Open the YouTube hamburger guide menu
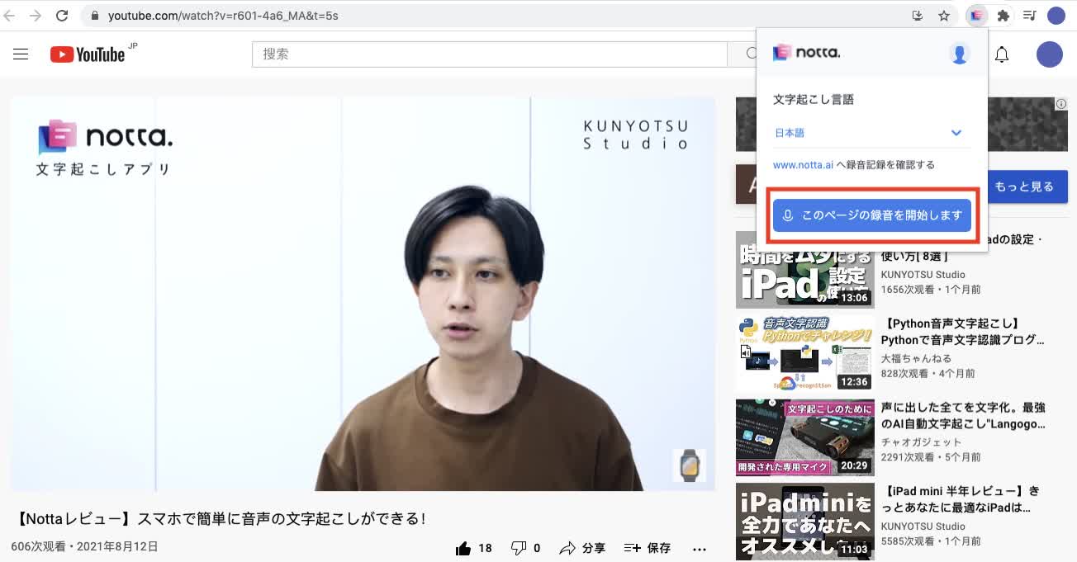The width and height of the screenshot is (1077, 562). pyautogui.click(x=21, y=54)
